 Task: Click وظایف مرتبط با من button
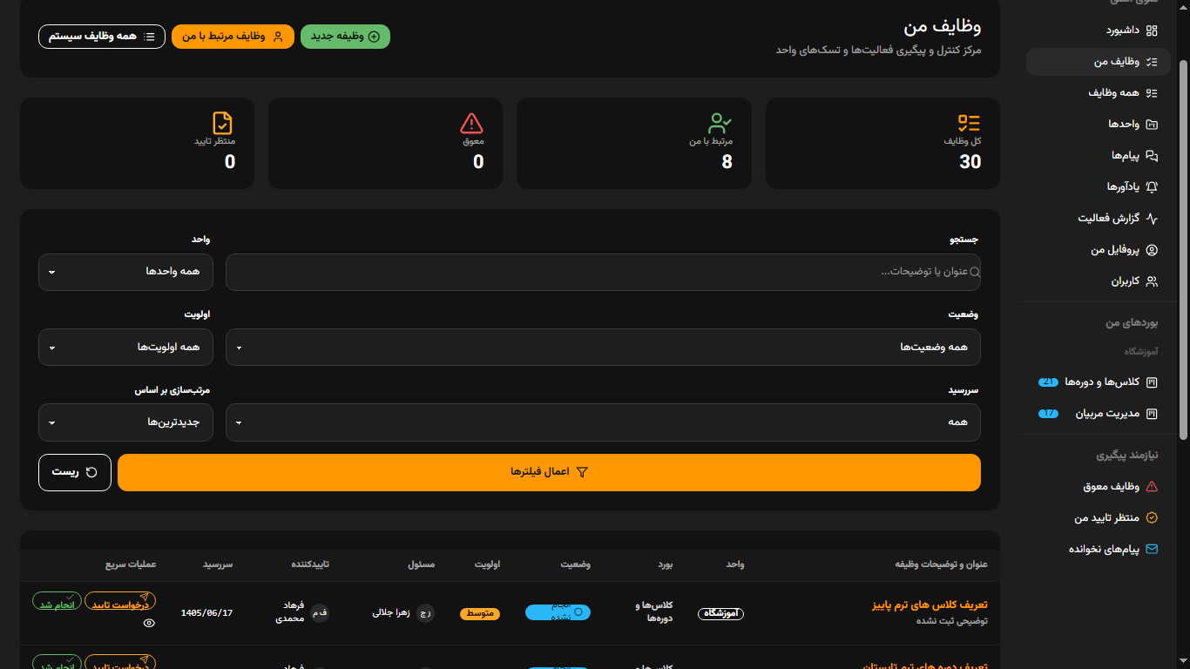(233, 37)
